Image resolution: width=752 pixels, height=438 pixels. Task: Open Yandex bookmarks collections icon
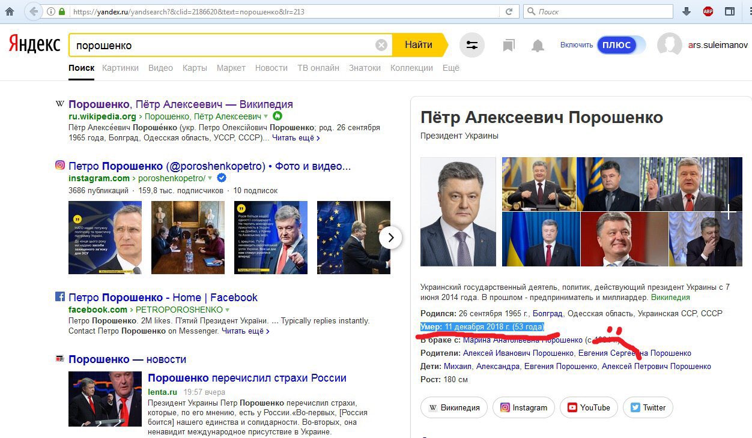(x=509, y=46)
